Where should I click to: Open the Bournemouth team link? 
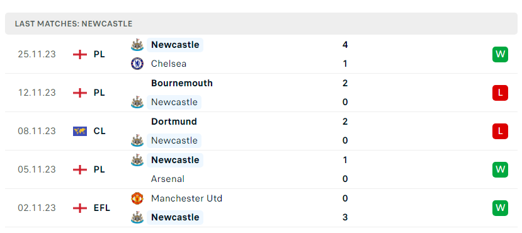pyautogui.click(x=182, y=83)
